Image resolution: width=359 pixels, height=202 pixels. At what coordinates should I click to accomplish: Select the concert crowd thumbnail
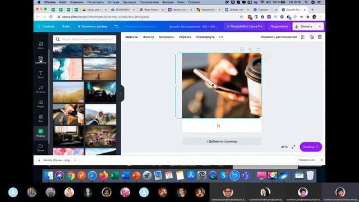[101, 92]
